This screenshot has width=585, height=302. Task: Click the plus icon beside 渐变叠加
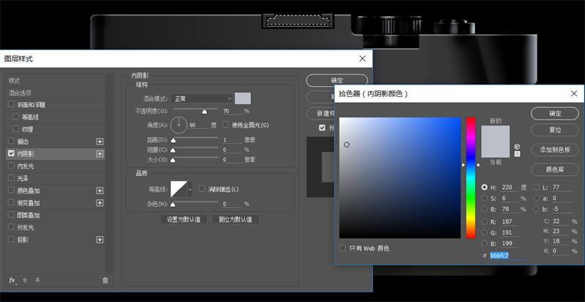pyautogui.click(x=100, y=203)
